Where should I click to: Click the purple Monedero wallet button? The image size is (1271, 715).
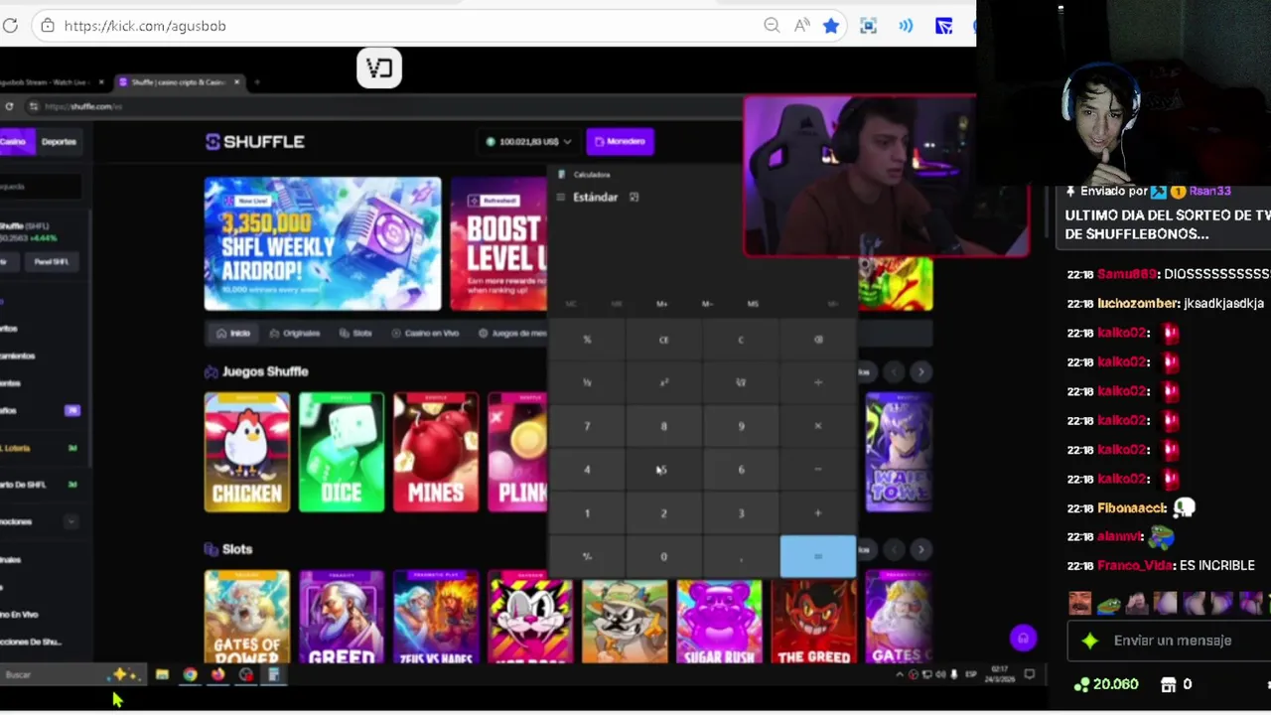click(620, 142)
